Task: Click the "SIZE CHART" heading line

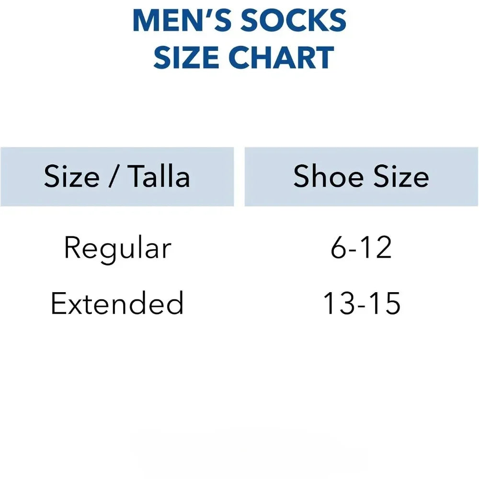Action: coord(243,57)
